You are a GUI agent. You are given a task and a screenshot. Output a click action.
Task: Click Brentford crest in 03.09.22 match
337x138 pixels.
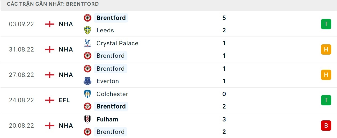87,18
